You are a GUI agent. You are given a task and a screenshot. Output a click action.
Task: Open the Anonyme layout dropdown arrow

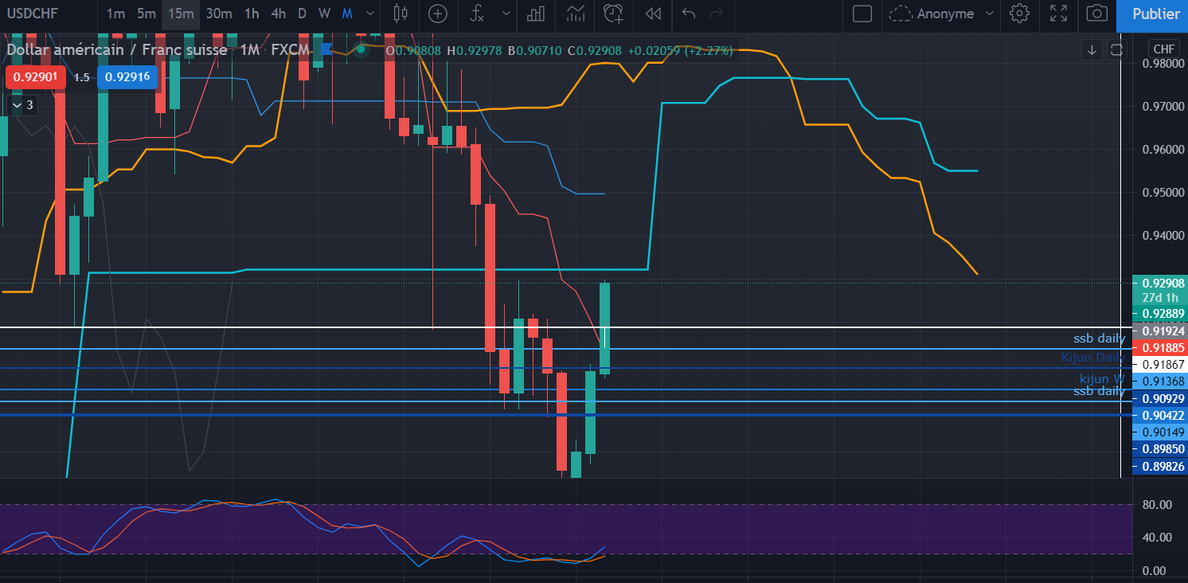pos(990,14)
